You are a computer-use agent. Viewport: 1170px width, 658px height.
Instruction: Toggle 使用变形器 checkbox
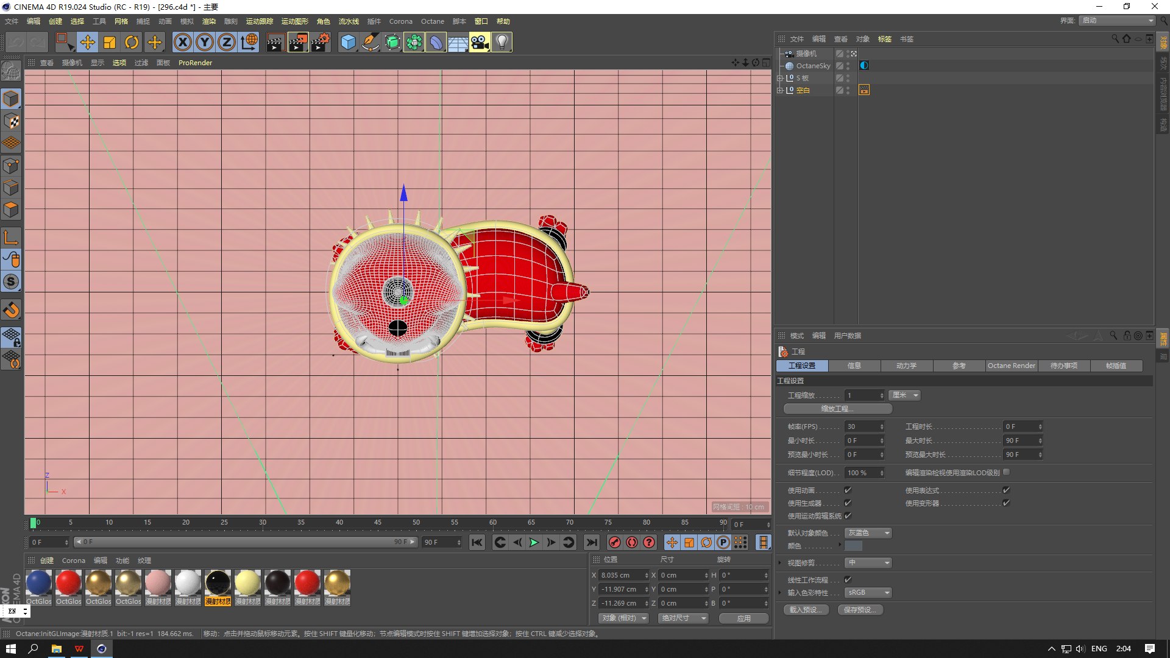(x=1006, y=503)
